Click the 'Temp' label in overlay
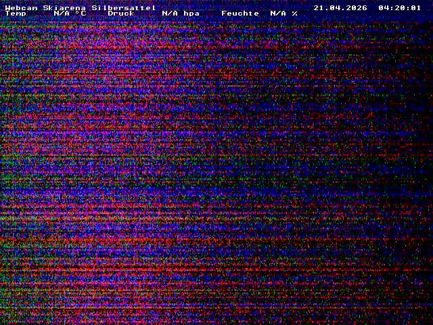 pos(16,14)
